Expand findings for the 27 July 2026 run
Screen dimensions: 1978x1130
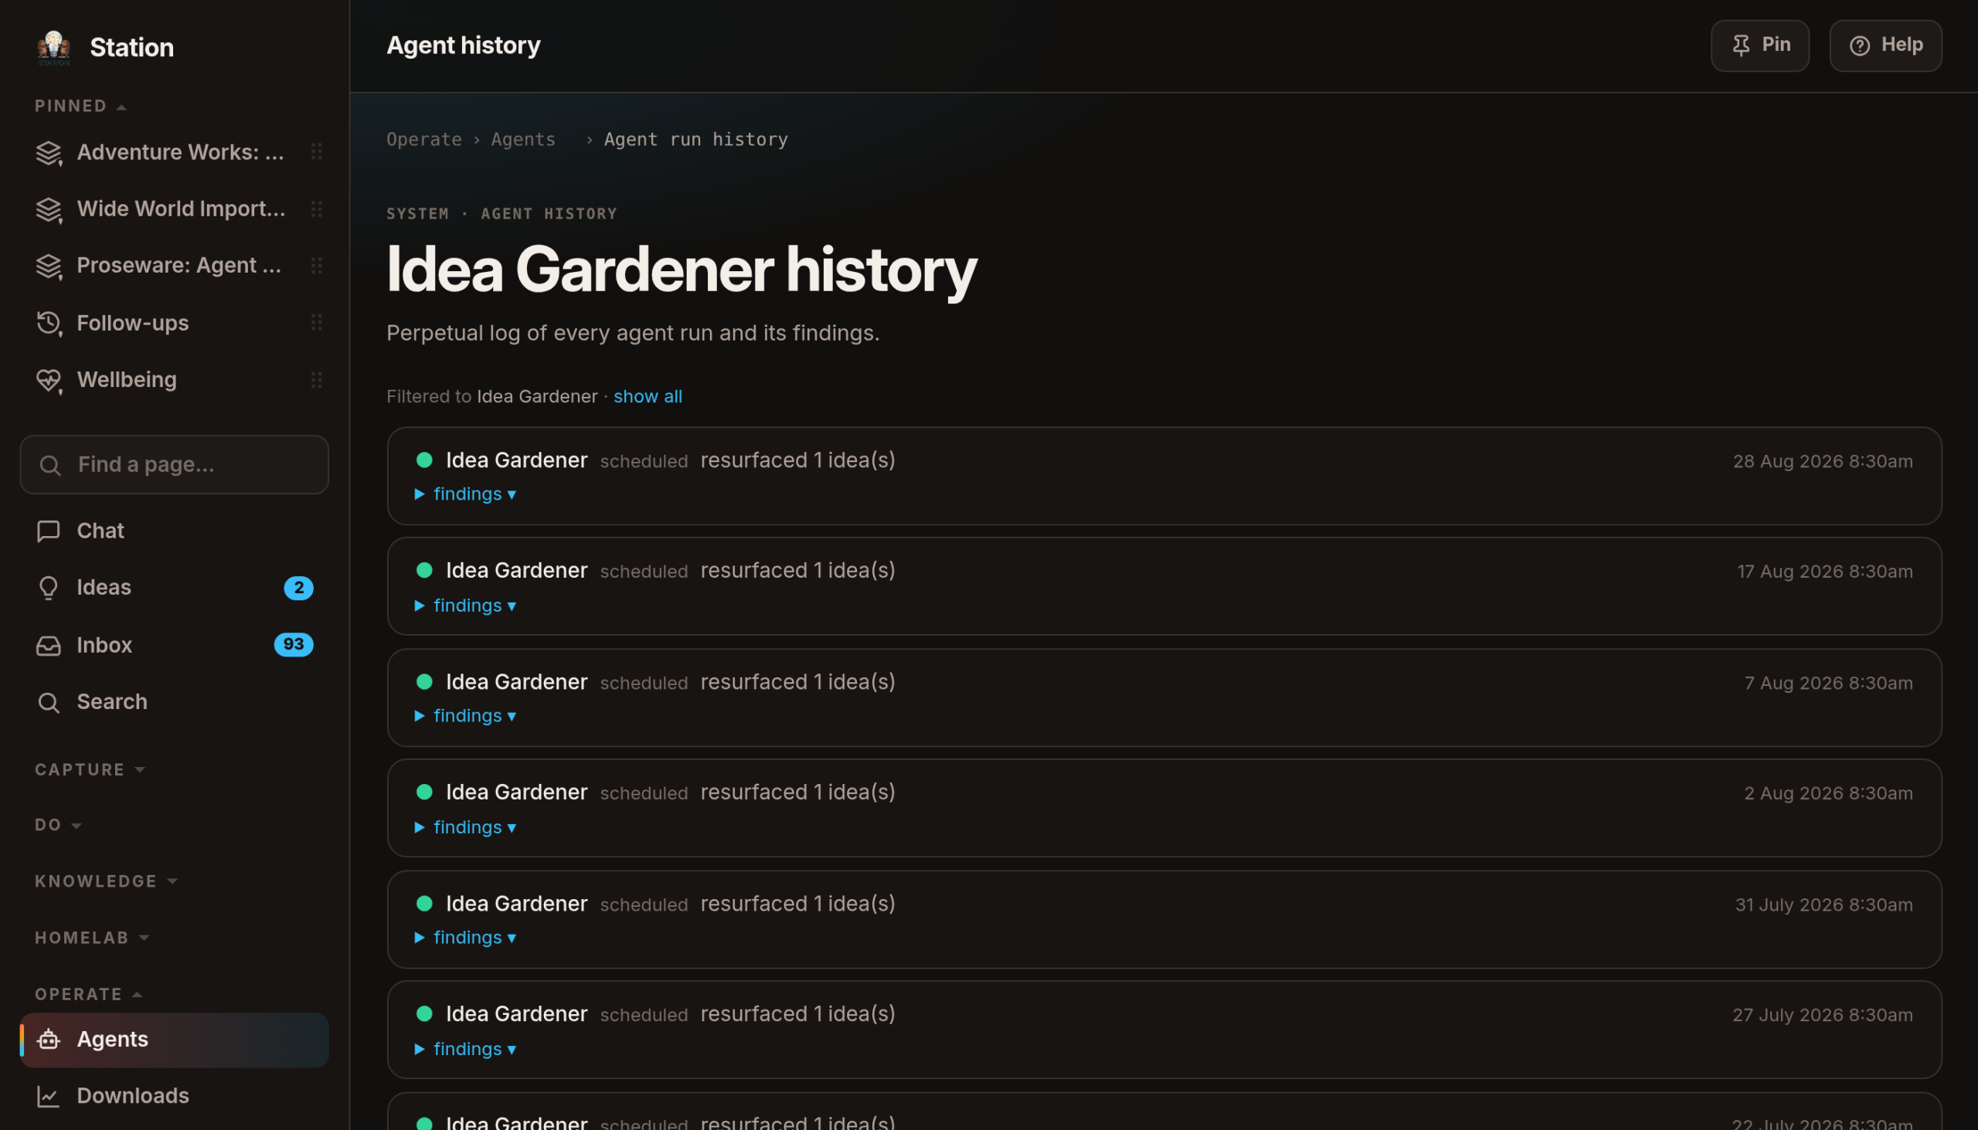click(x=466, y=1049)
